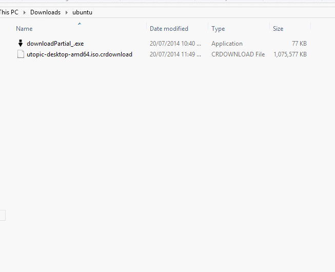Click the blank file icon of utopic-desktop-amd64.iso.crdownload

(x=21, y=54)
